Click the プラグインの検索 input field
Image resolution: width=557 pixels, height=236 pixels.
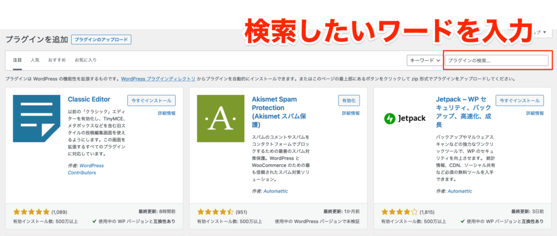coord(496,60)
